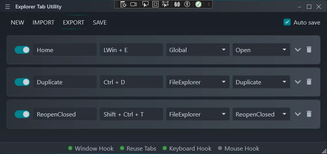Click the window resize grip corner

[324, 151]
